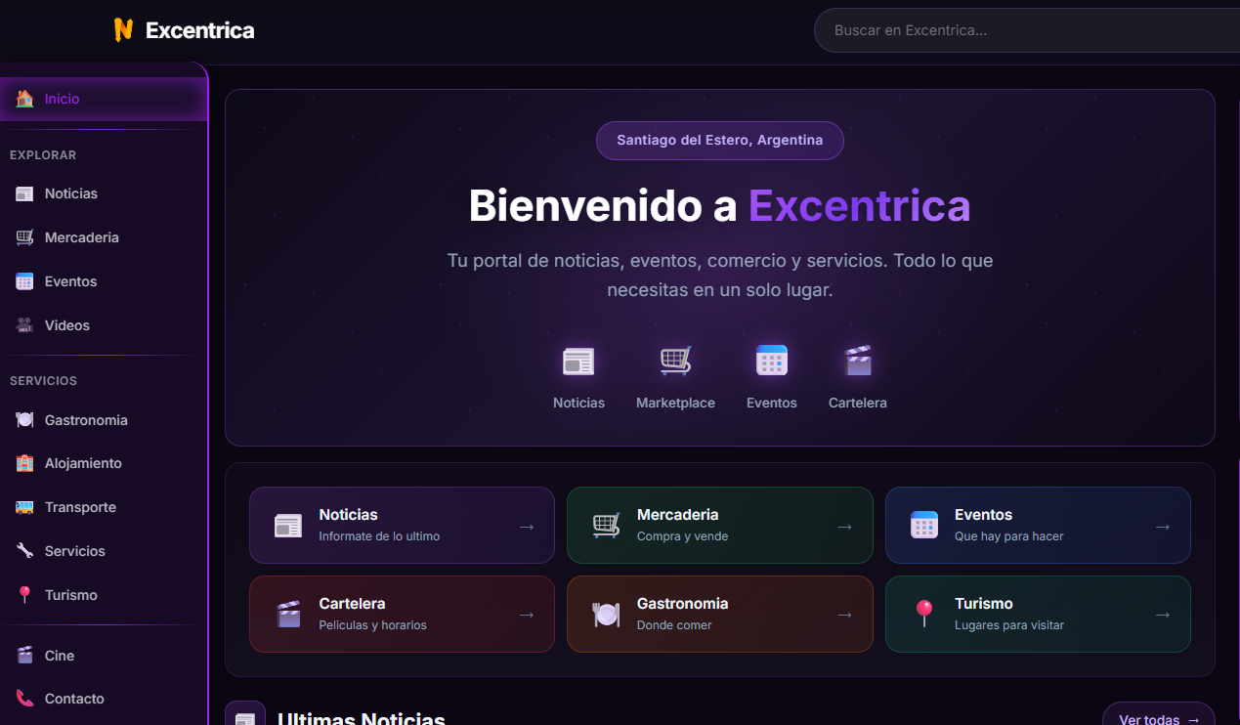Click the Santiago del Estero location badge

pyautogui.click(x=719, y=140)
